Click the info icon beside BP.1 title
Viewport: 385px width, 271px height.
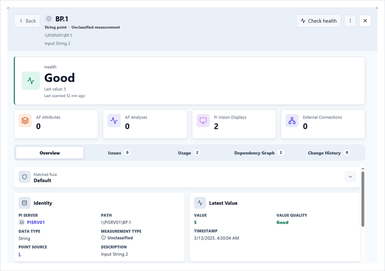(x=49, y=19)
